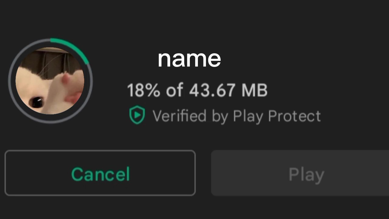This screenshot has height=219, width=389.
Task: Click the word "Verified" beside the shield
Action: (x=180, y=116)
